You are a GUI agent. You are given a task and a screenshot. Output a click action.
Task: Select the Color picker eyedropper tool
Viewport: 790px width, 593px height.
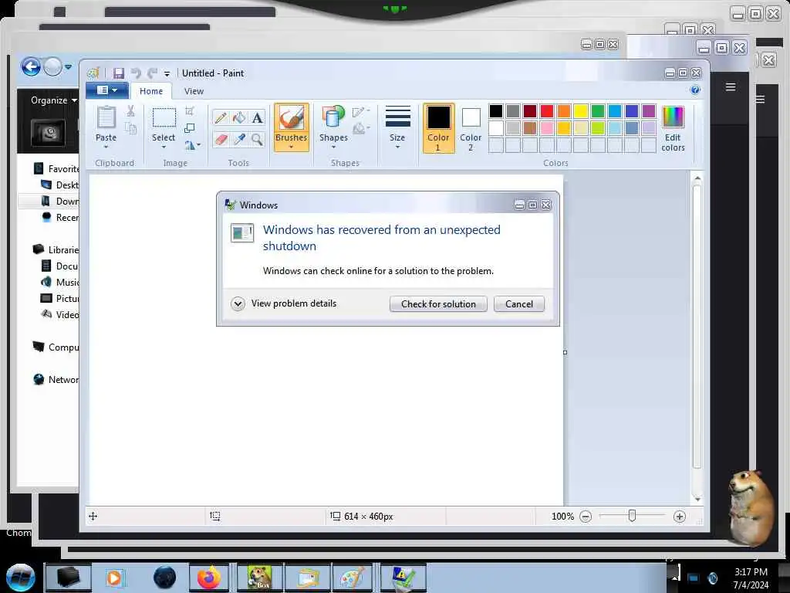(239, 139)
